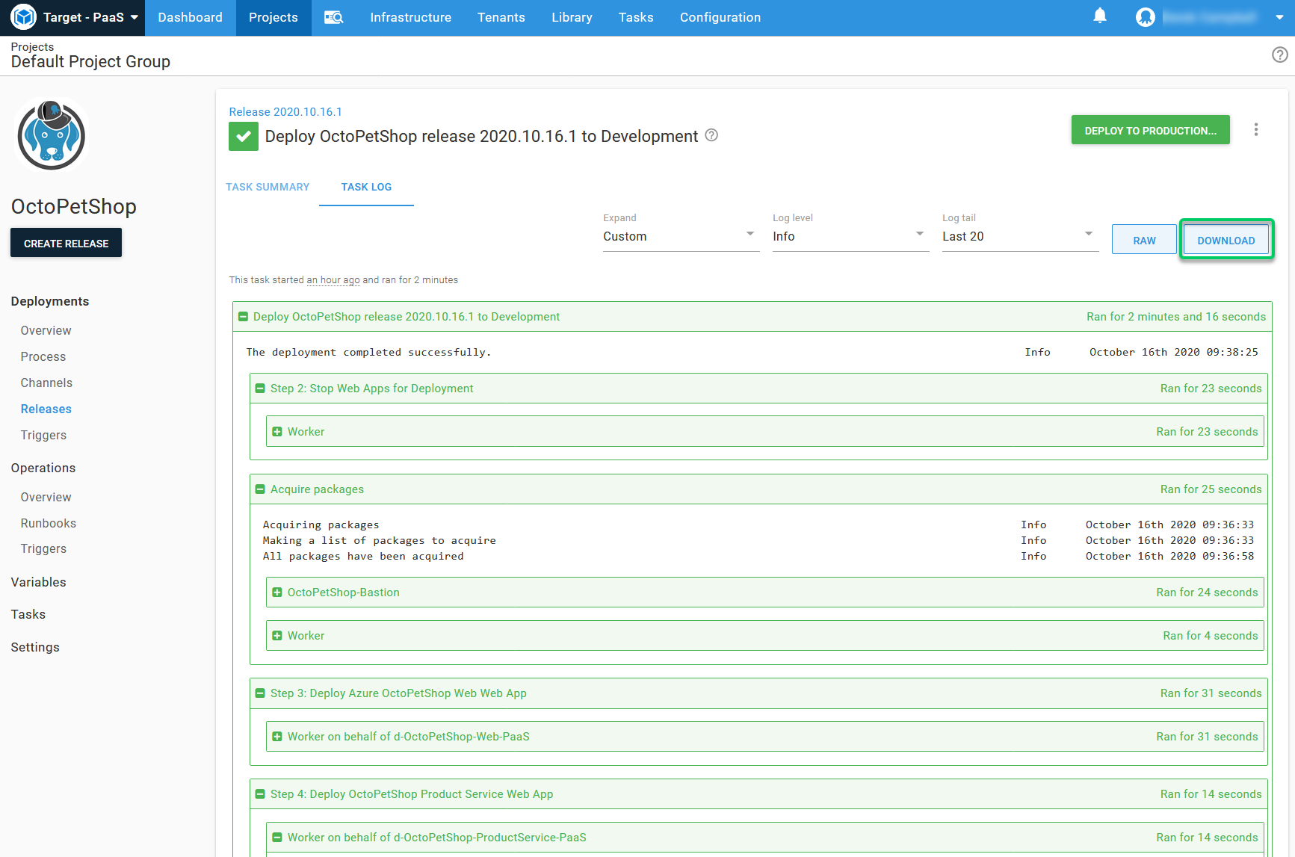Click the help icon beside deployment title
This screenshot has height=857, width=1295.
pos(711,135)
